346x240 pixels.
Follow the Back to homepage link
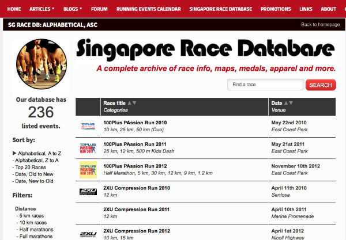point(321,24)
